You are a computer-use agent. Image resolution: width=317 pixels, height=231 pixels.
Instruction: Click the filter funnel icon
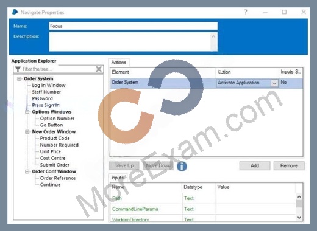18,69
